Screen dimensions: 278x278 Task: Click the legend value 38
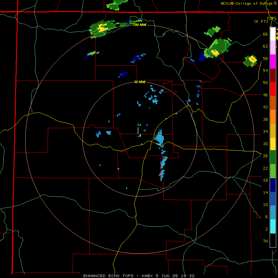(265, 119)
